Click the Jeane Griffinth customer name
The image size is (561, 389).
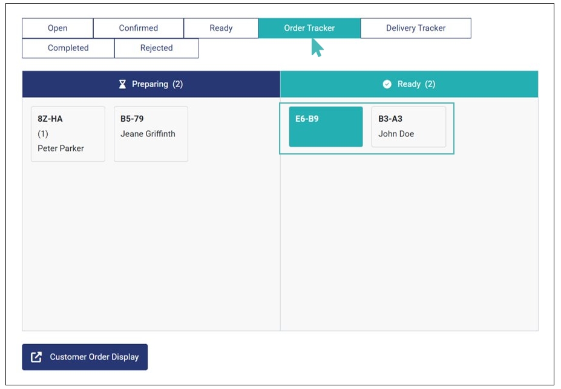pos(148,134)
